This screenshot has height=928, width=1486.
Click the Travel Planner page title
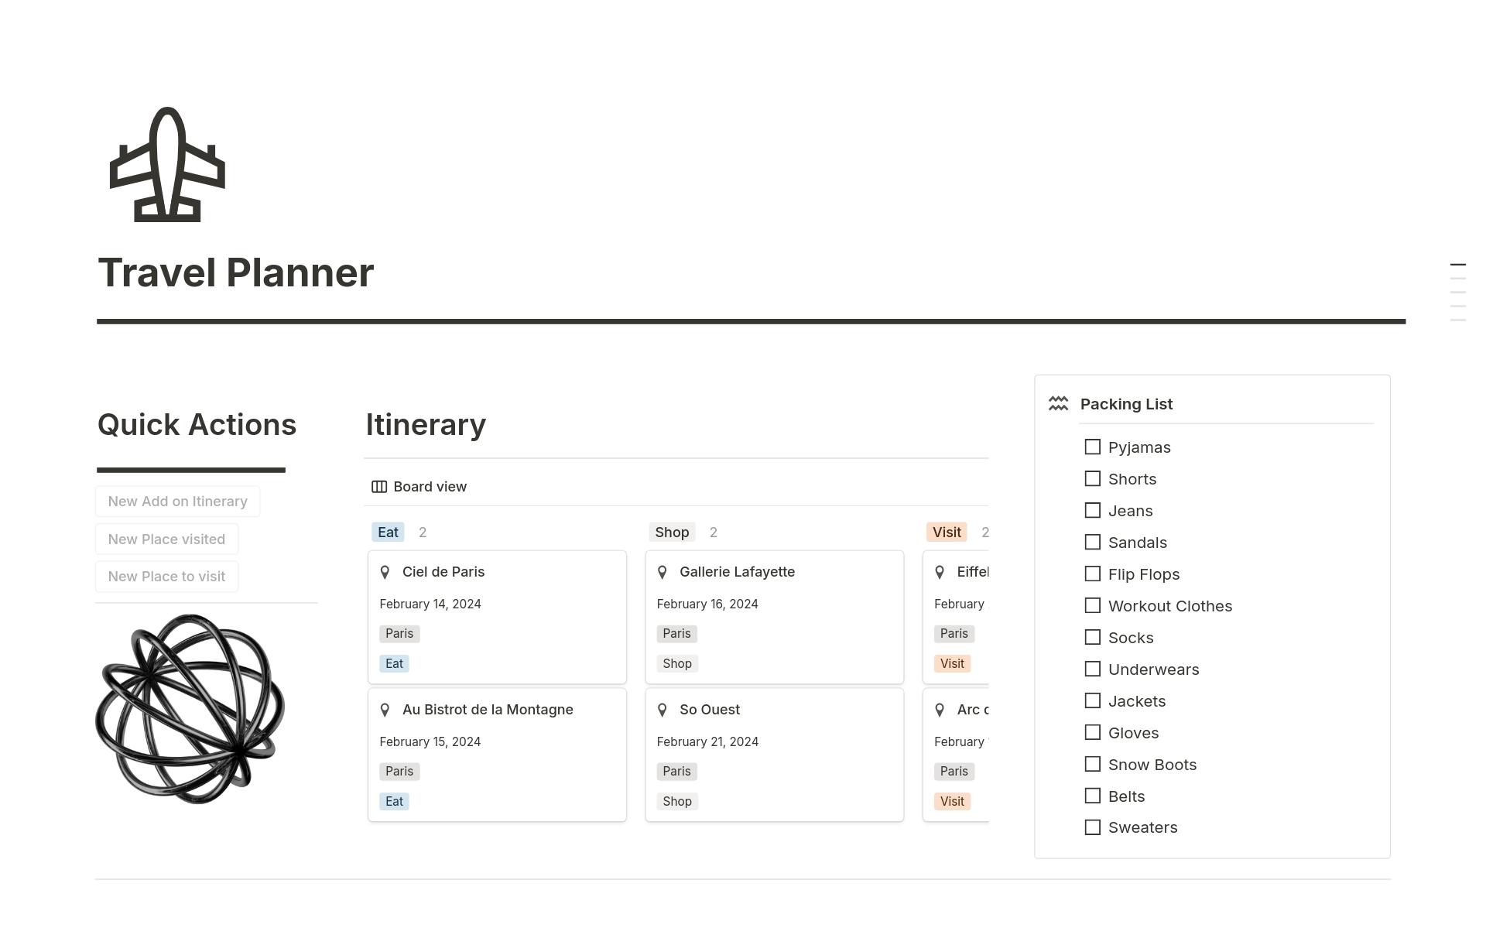(x=235, y=272)
